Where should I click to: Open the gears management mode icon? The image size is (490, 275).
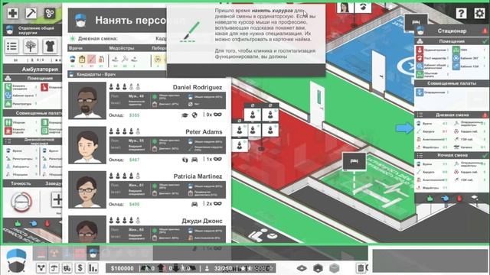(x=50, y=13)
